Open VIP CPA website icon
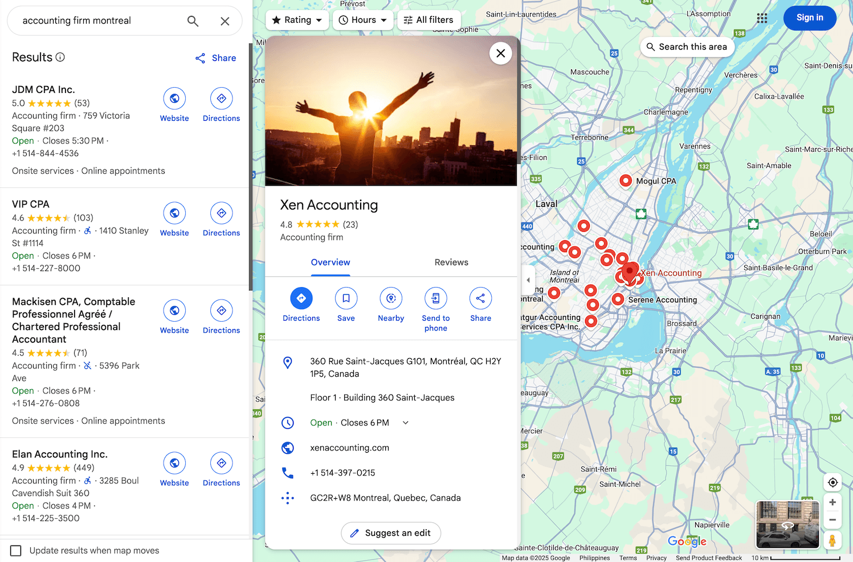Image resolution: width=853 pixels, height=562 pixels. coord(174,213)
